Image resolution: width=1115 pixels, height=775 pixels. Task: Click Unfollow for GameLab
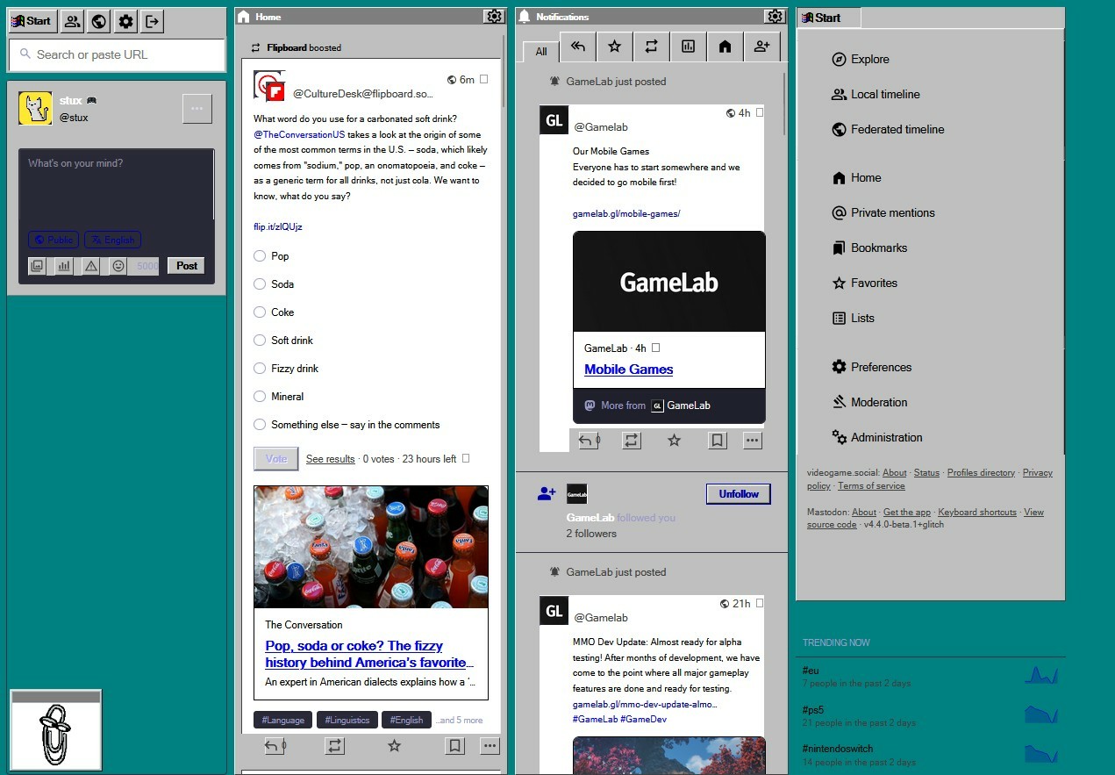point(739,494)
